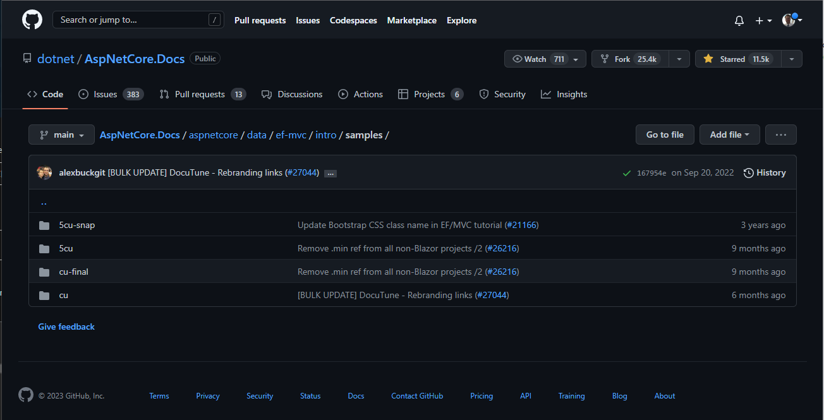Open the 5cu-snap folder
This screenshot has width=824, height=420.
point(77,225)
